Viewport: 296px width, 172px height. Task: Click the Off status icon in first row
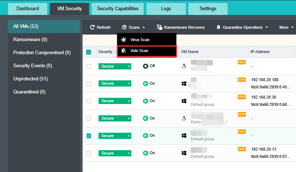pyautogui.click(x=145, y=66)
